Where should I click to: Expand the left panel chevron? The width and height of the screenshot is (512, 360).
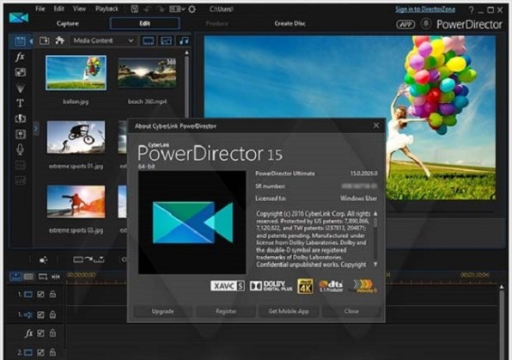[36, 128]
